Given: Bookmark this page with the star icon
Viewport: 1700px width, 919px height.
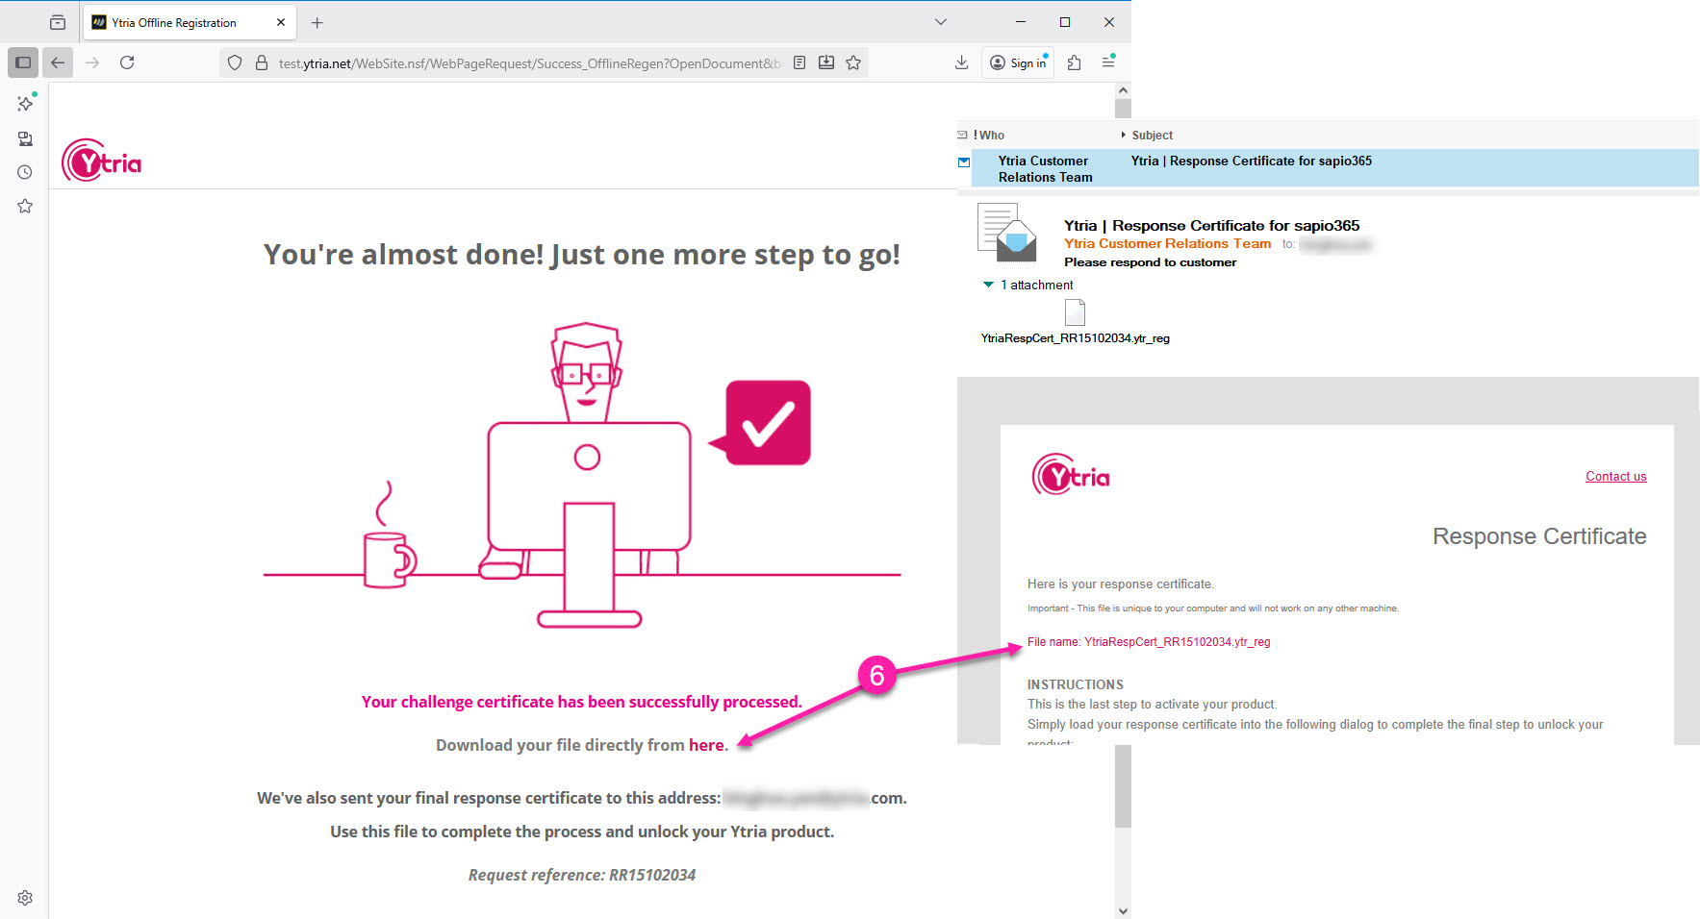Looking at the screenshot, I should (853, 62).
